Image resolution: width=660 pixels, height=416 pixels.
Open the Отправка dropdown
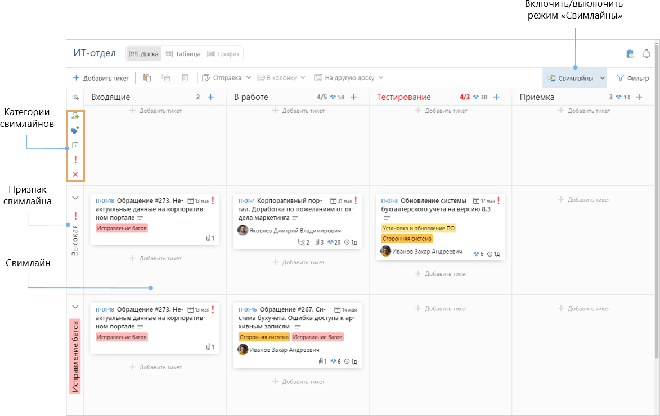[x=226, y=78]
